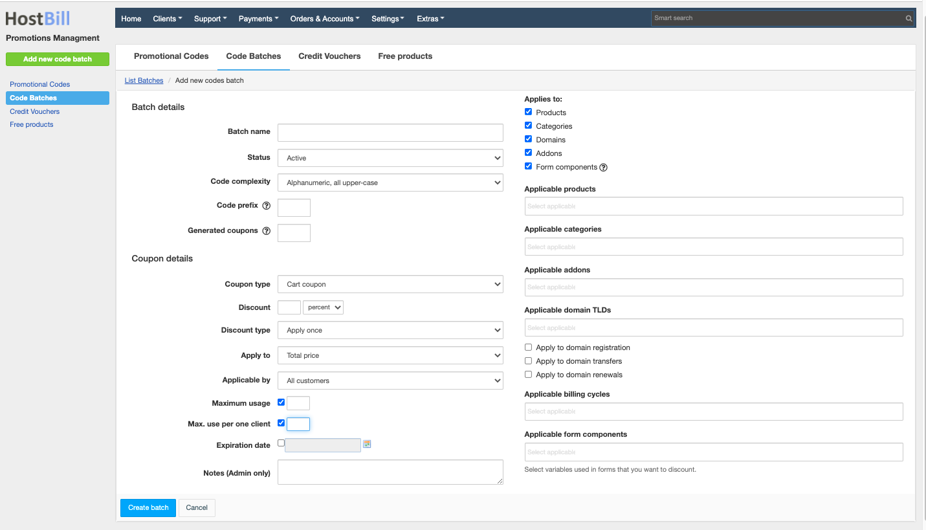The image size is (926, 530).
Task: Click the Batch name input field
Action: (390, 133)
